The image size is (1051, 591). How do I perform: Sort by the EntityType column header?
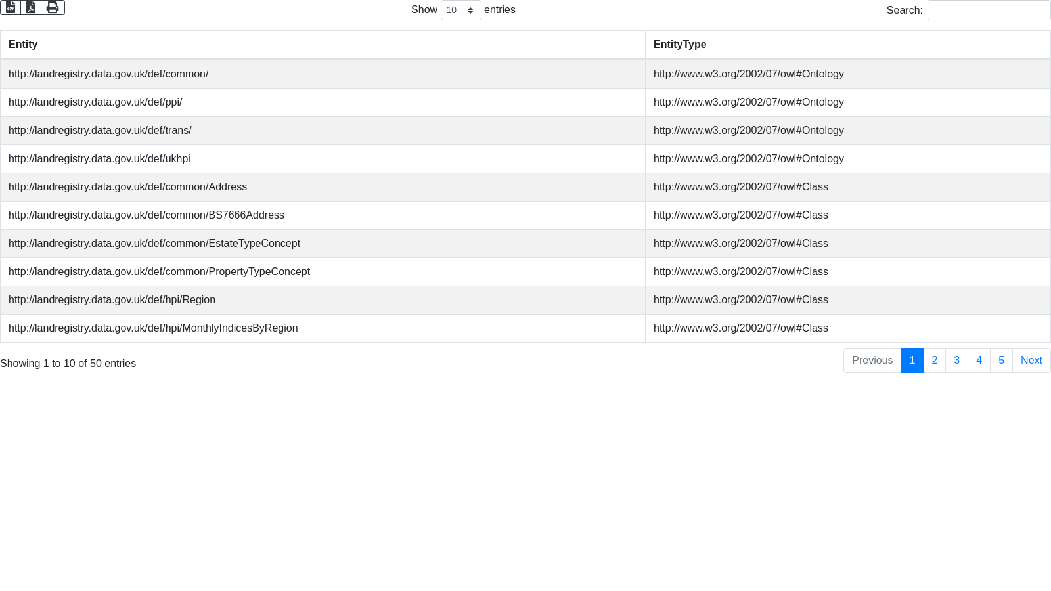click(680, 45)
